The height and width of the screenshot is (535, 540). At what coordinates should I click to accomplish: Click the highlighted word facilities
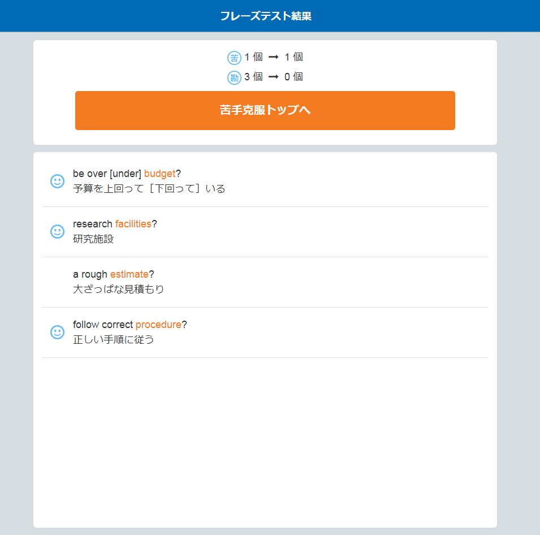(133, 224)
